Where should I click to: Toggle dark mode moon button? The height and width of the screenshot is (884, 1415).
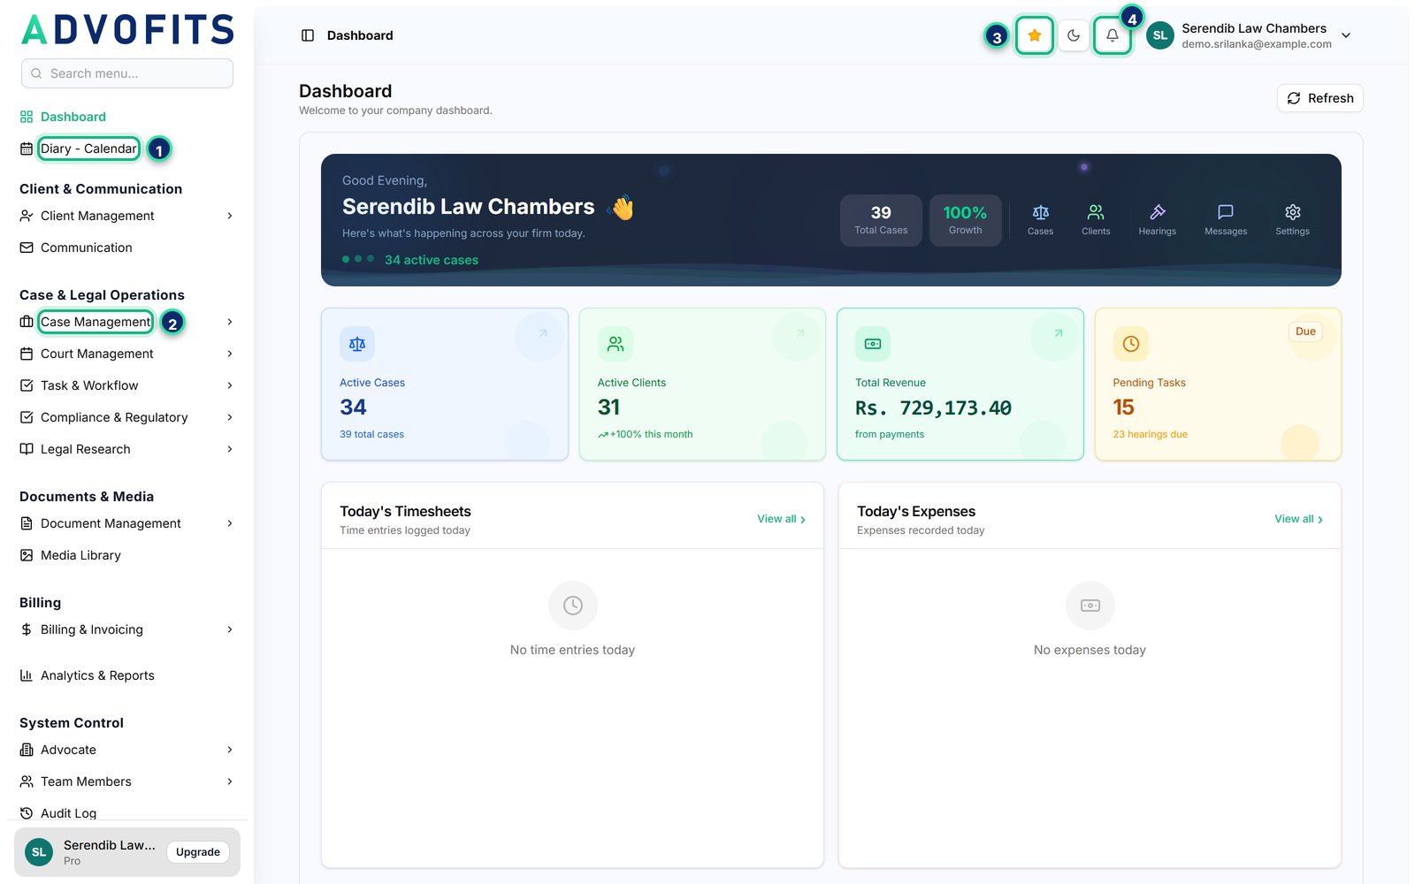pos(1074,35)
